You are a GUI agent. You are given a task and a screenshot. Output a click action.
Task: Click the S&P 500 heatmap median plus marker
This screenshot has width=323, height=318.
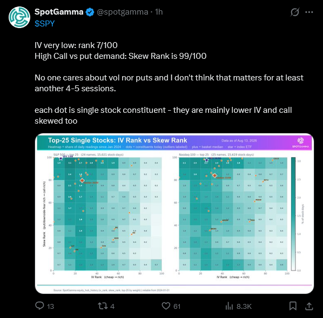[82, 180]
